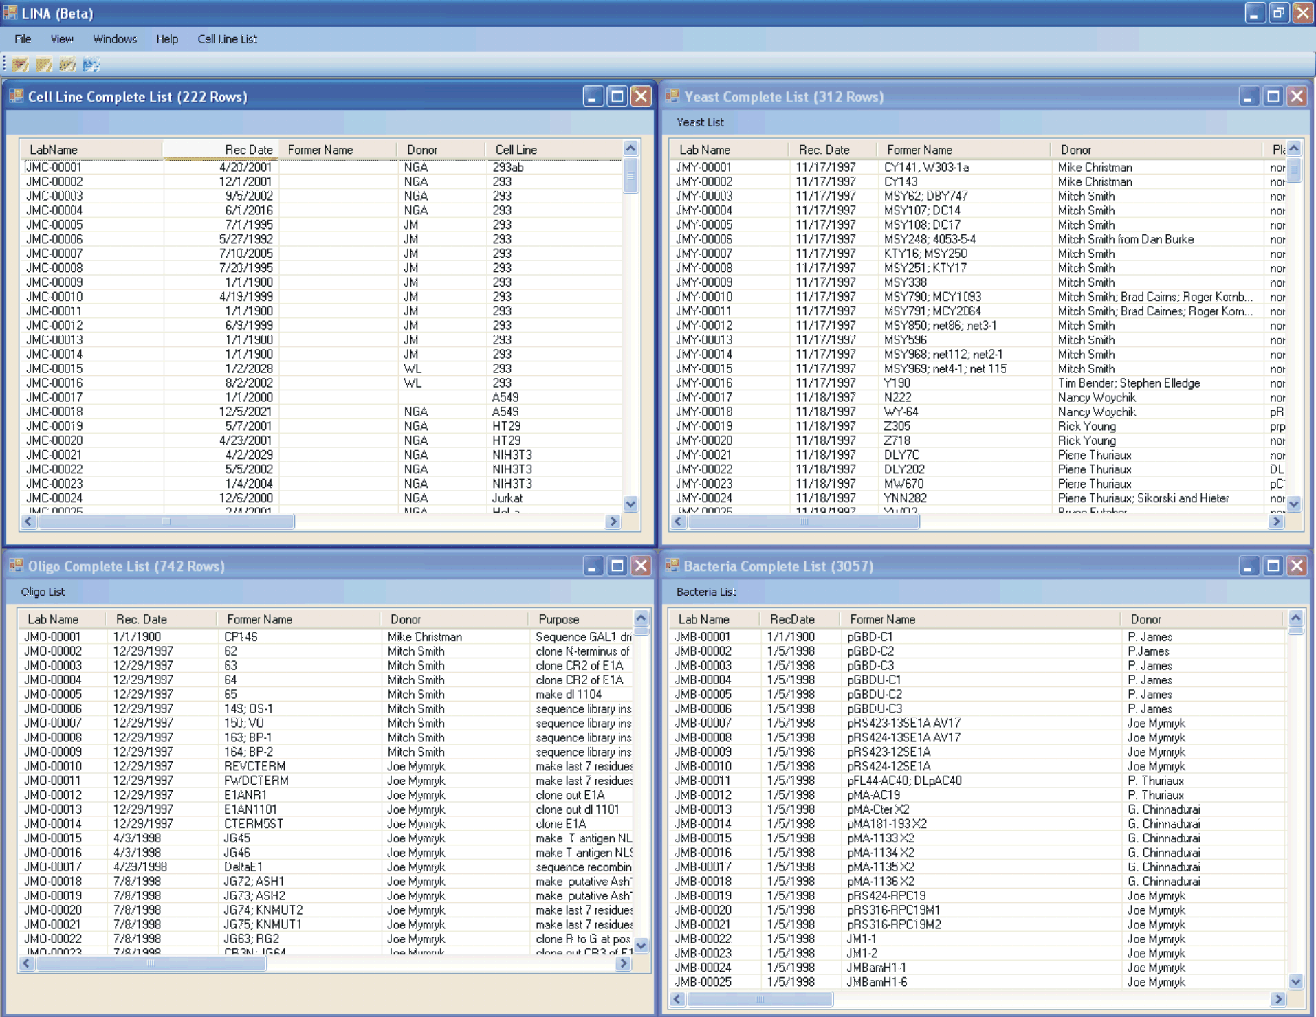Click the Cell Line Complete List window icon

click(x=16, y=96)
